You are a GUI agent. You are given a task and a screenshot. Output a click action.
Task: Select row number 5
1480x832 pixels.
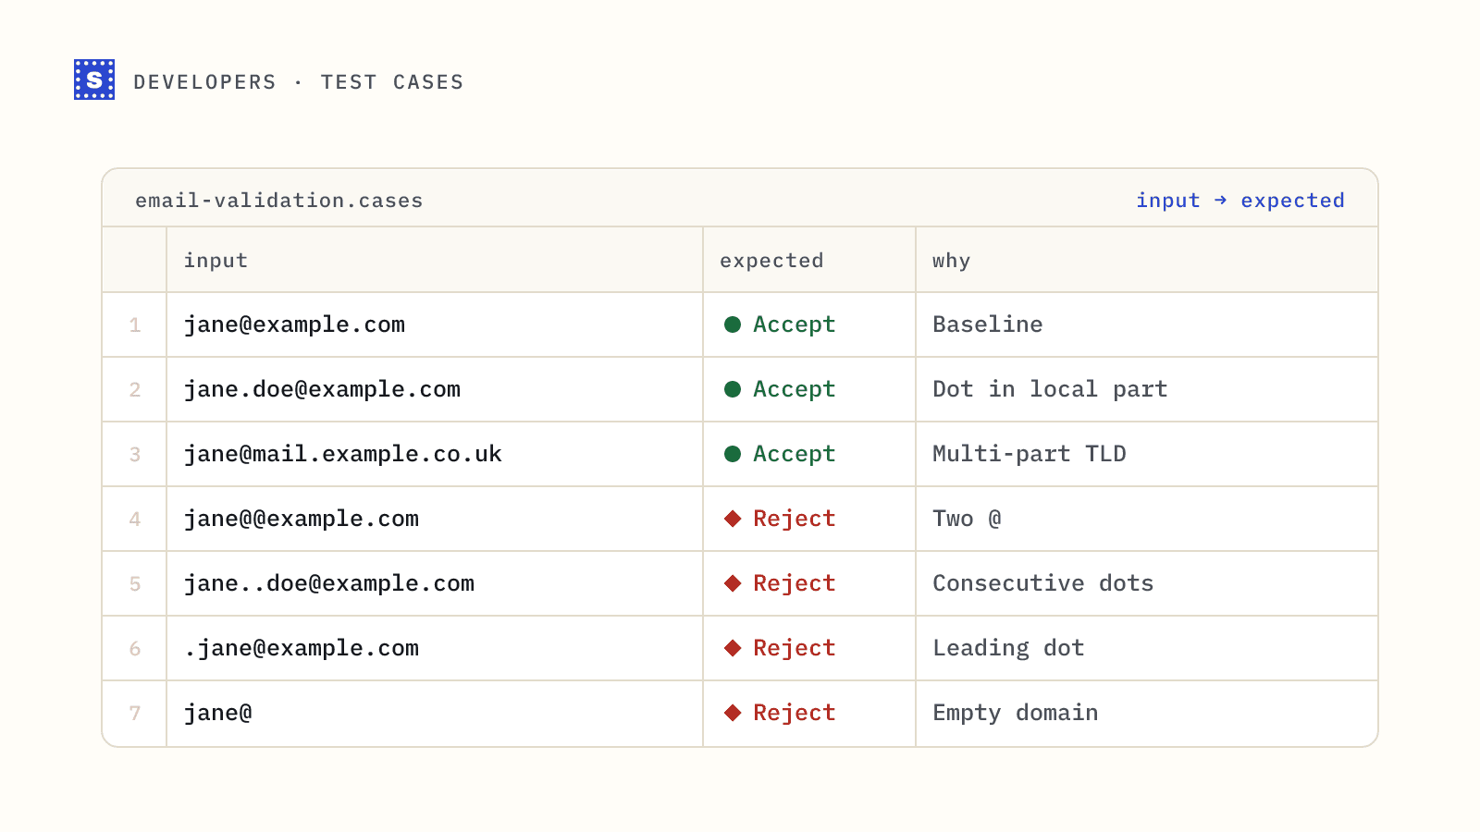point(135,583)
